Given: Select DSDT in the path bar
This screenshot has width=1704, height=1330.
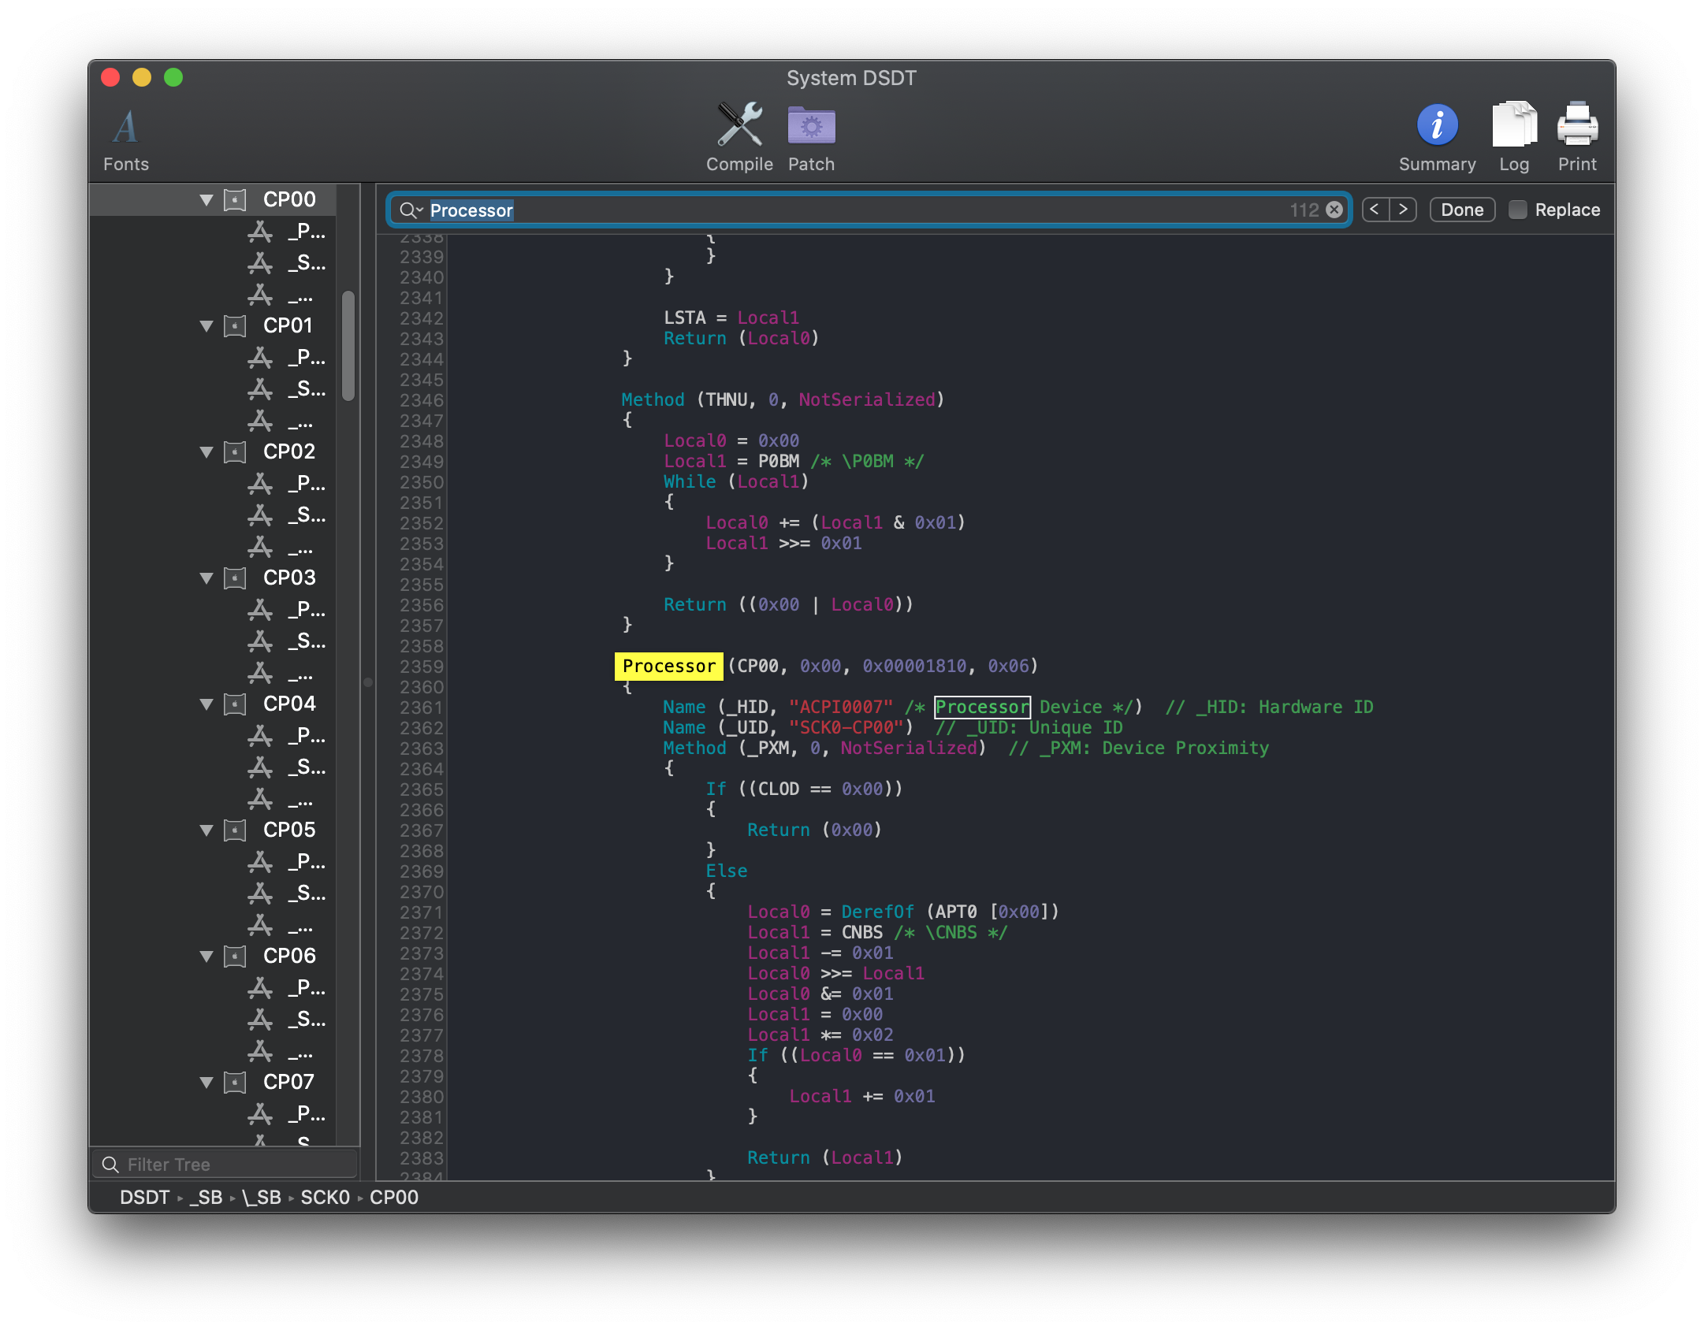Looking at the screenshot, I should pos(144,1198).
